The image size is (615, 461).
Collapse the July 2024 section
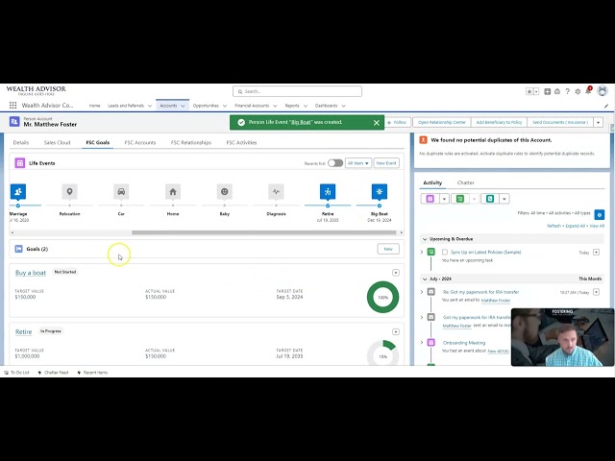[x=425, y=279]
